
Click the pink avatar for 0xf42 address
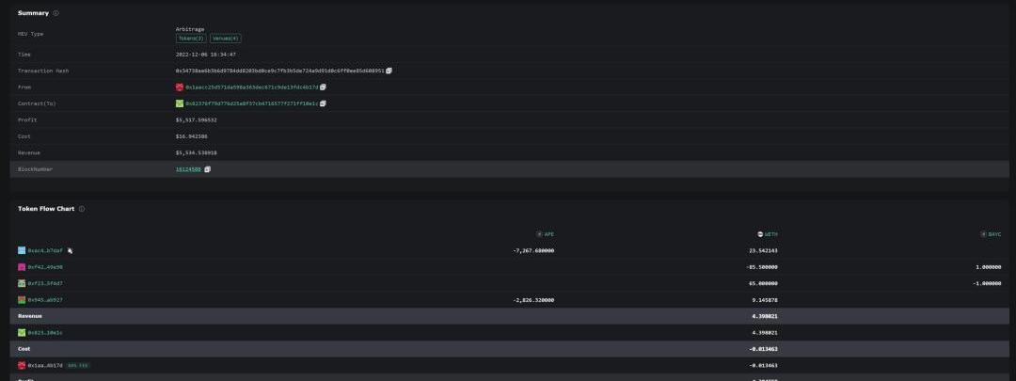[22, 267]
